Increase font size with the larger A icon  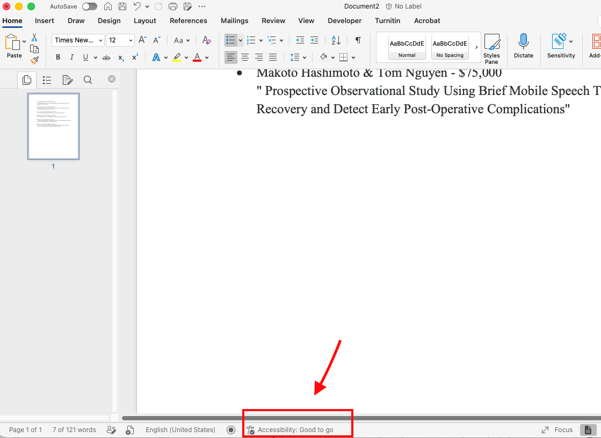[x=142, y=40]
